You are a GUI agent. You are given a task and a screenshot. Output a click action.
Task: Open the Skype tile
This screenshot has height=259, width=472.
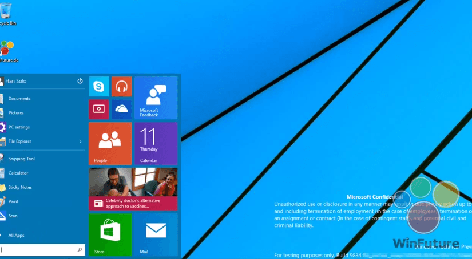[99, 87]
